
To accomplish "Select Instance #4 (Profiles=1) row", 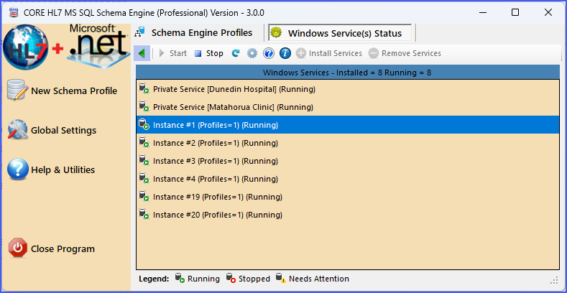I will coord(348,179).
